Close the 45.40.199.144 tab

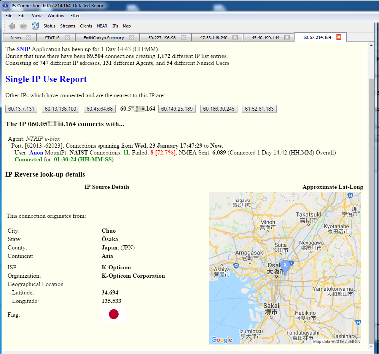[x=287, y=37]
